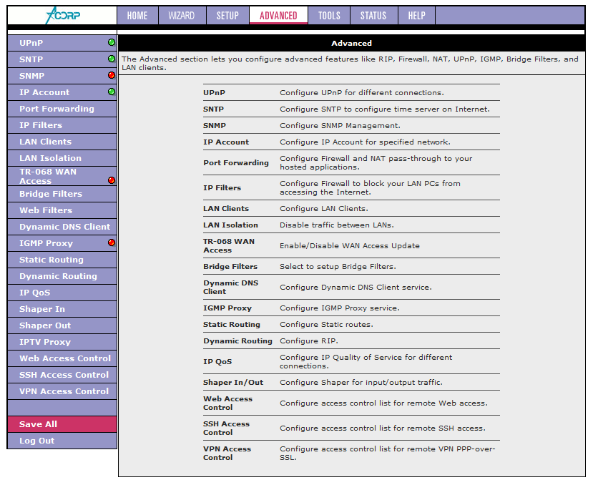Switch to the Setup tab
Image resolution: width=598 pixels, height=485 pixels.
227,16
